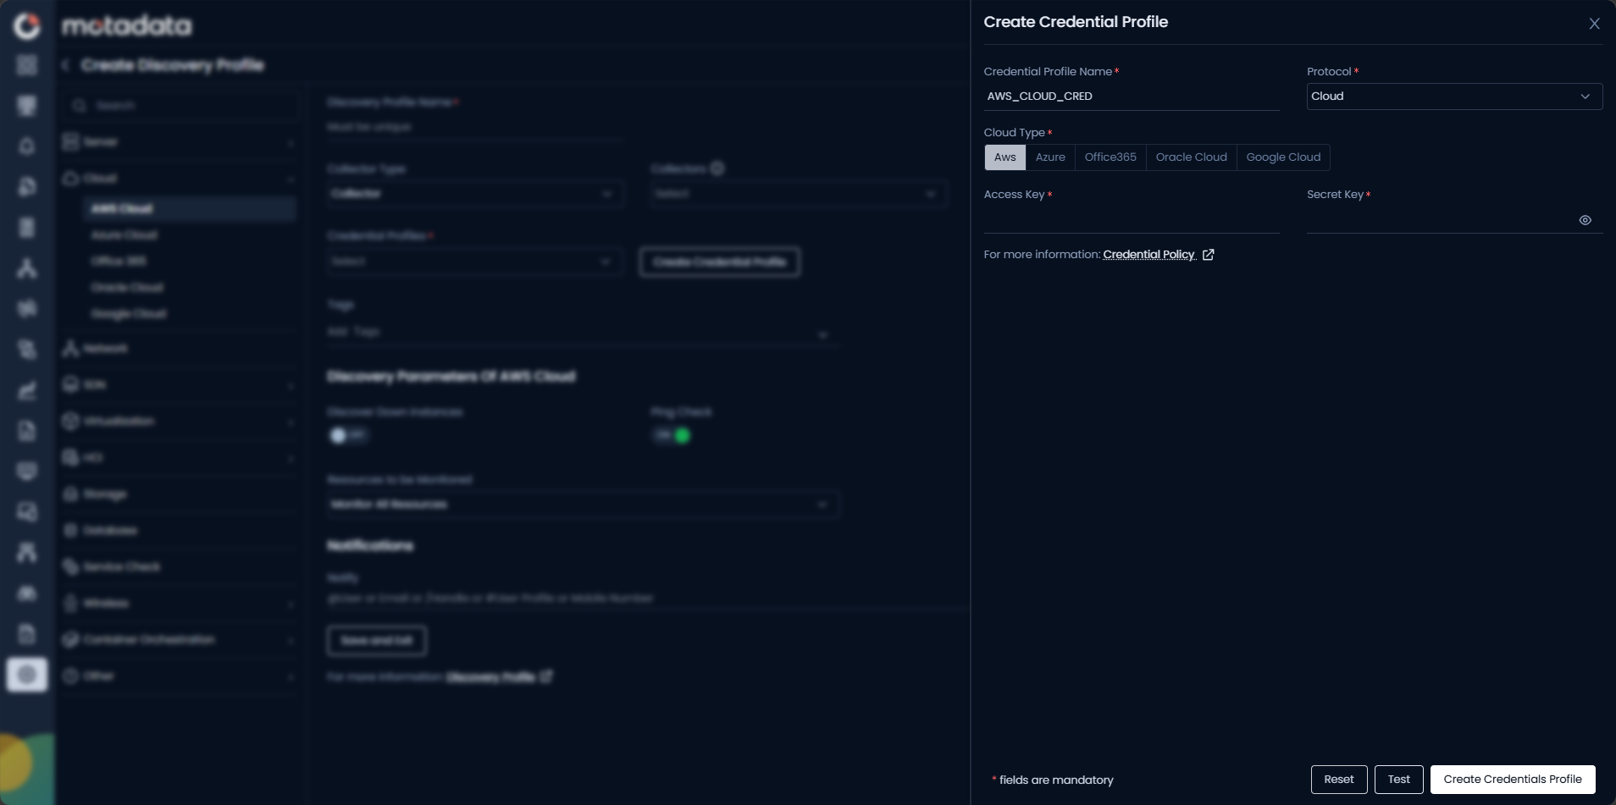Click the Access Key input field
Image resolution: width=1616 pixels, height=805 pixels.
point(1132,220)
